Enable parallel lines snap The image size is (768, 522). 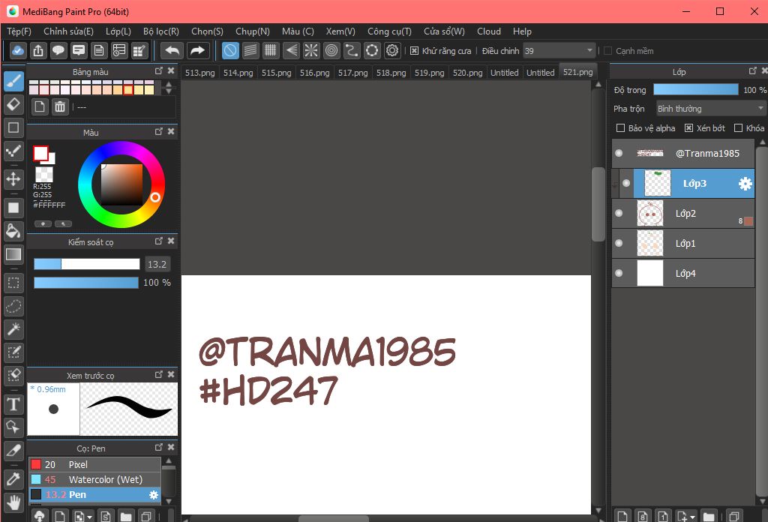[x=250, y=50]
